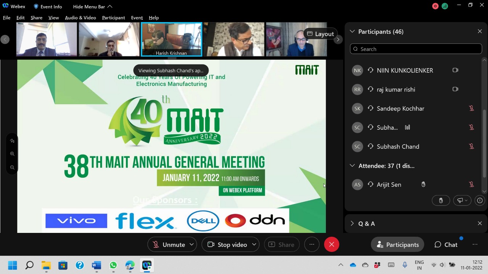The width and height of the screenshot is (488, 274).
Task: Open the Participant menu
Action: click(113, 18)
